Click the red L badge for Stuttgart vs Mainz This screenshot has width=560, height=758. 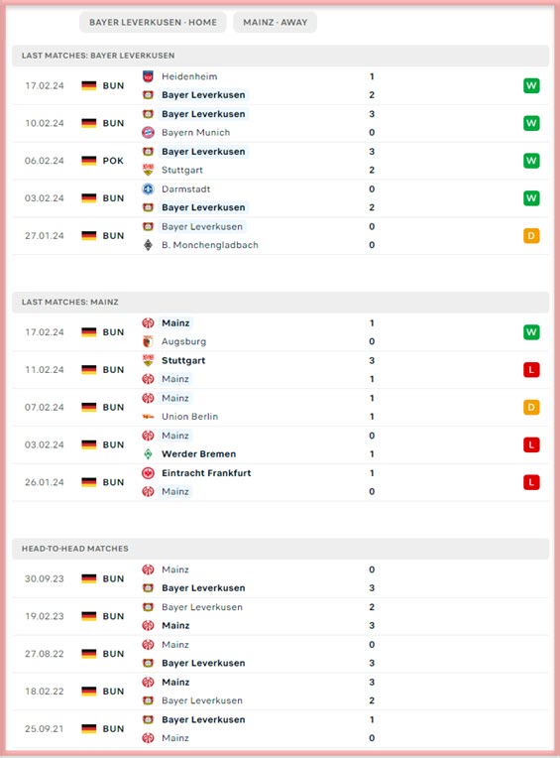(x=531, y=370)
